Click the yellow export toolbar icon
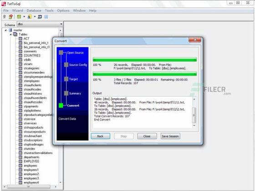This screenshot has width=255, height=191. pos(30,16)
